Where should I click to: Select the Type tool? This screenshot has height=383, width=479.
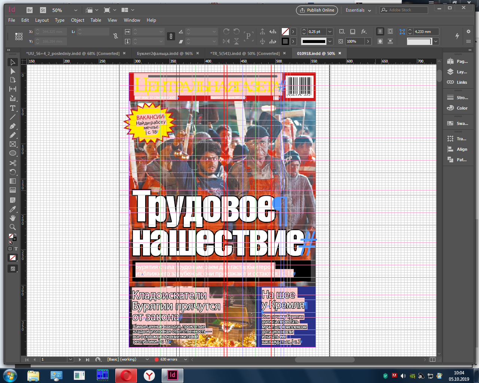click(x=13, y=108)
